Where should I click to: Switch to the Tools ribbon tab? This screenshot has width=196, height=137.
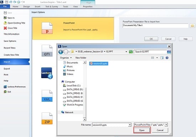point(66,6)
